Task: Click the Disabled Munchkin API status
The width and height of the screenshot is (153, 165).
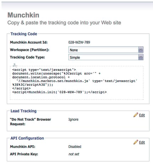Action: 75,146
